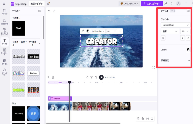The height and width of the screenshot is (124, 193).
Task: Open the メディア tab in sidebar
Action: (4, 12)
